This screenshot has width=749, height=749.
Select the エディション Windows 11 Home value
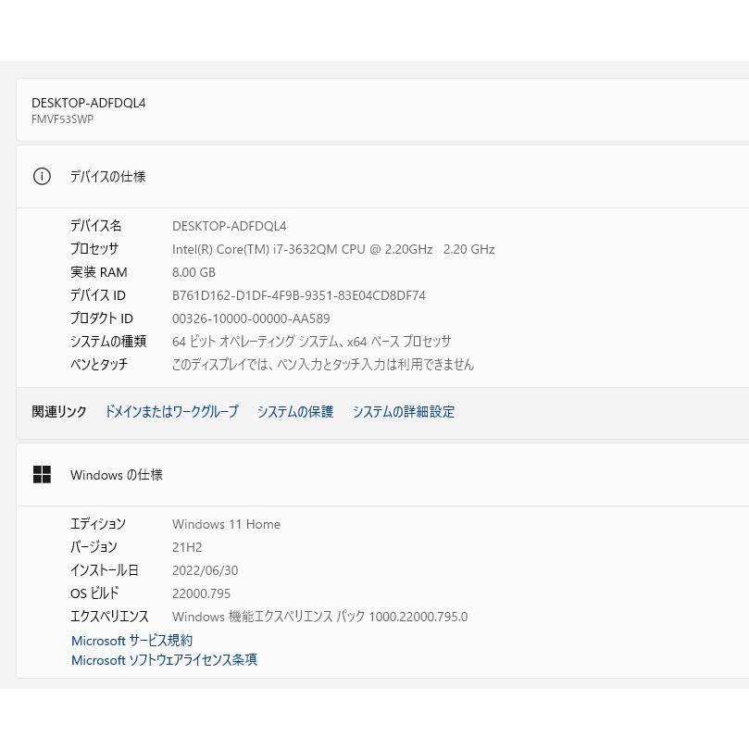click(x=226, y=524)
